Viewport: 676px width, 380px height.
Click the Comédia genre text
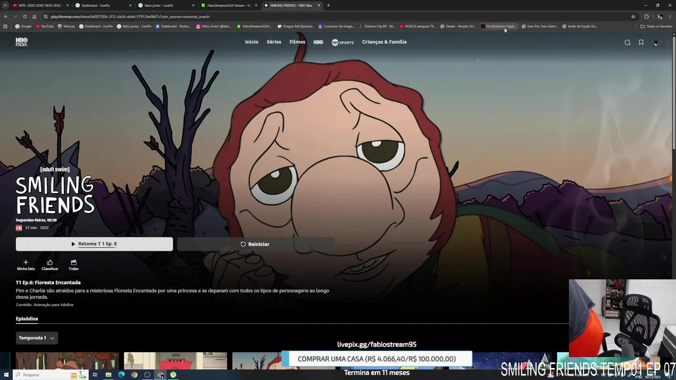point(23,305)
